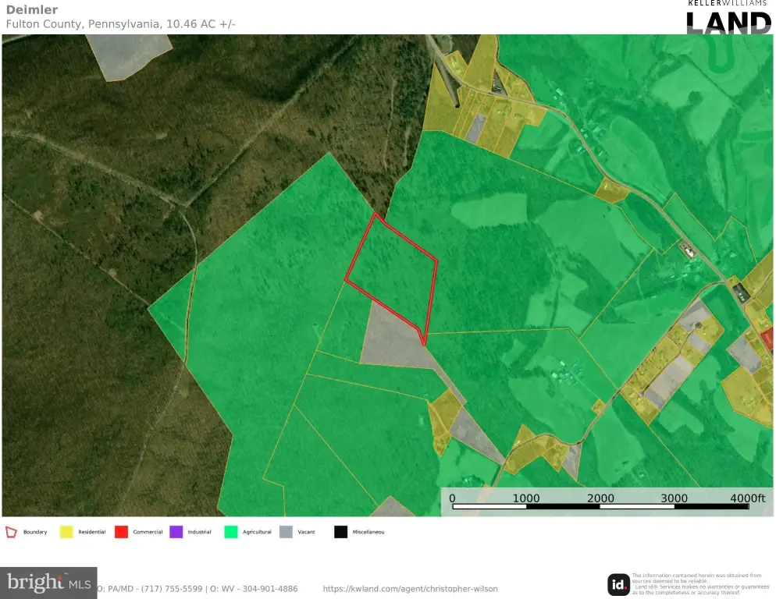The height and width of the screenshot is (599, 776).
Task: Click the Land id. logo icon
Action: pyautogui.click(x=618, y=585)
